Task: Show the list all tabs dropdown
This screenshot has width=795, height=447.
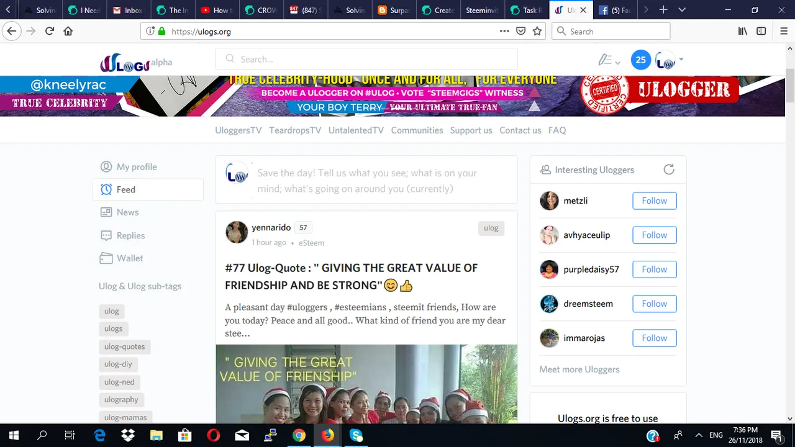Action: click(x=682, y=10)
